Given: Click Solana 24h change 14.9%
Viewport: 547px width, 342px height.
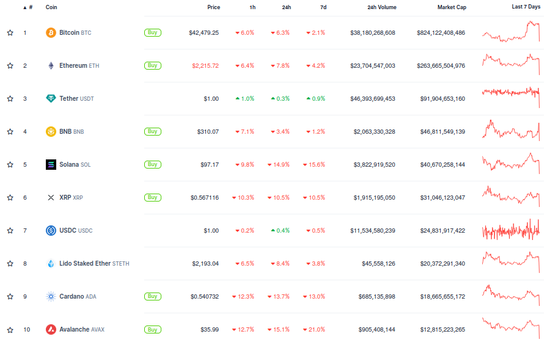Looking at the screenshot, I should (279, 164).
